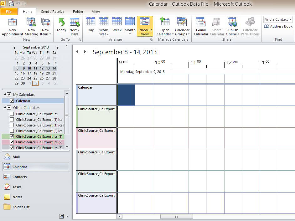The width and height of the screenshot is (295, 221).
Task: Open the Send / Receive tab
Action: click(x=53, y=12)
